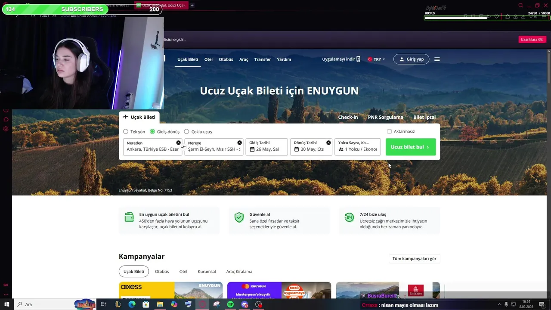The image size is (551, 310).
Task: Select Uçak Bileti search form tab
Action: [139, 117]
